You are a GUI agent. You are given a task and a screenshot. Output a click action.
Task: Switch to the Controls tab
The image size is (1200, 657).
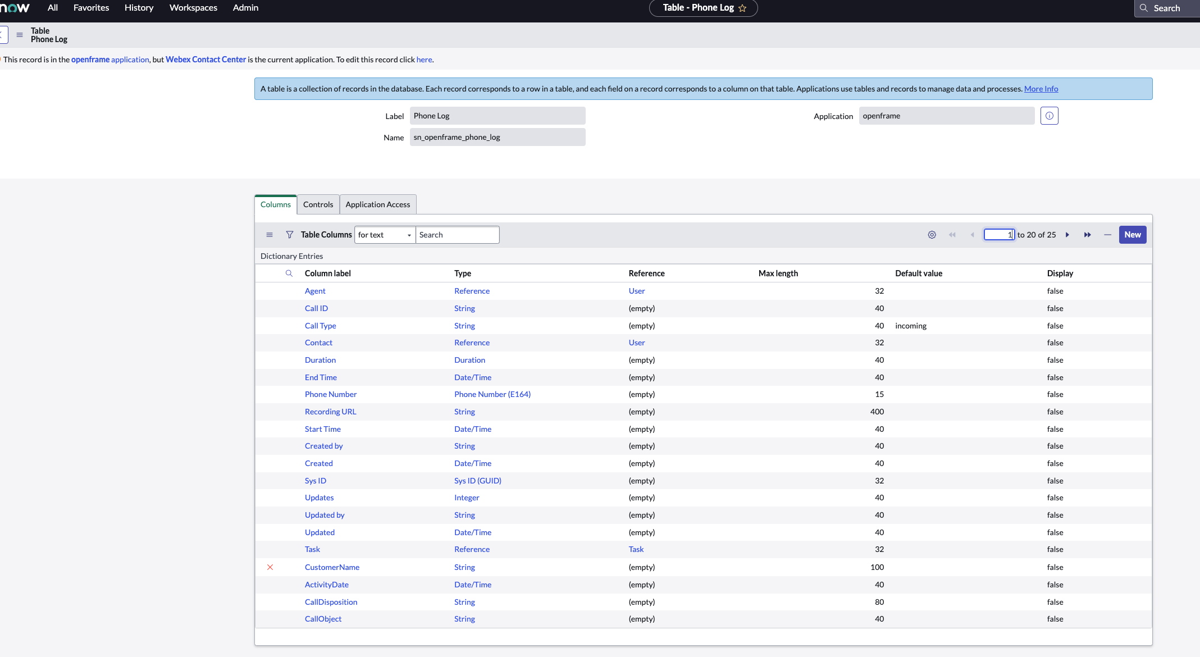click(318, 204)
